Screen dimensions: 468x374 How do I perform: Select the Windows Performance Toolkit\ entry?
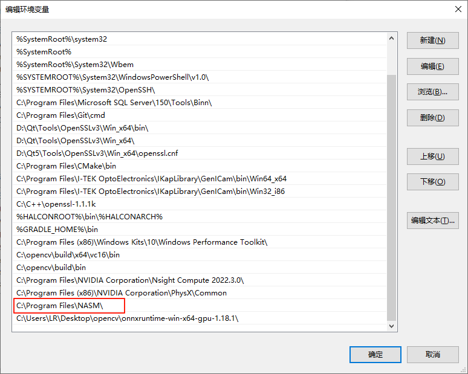[200, 242]
